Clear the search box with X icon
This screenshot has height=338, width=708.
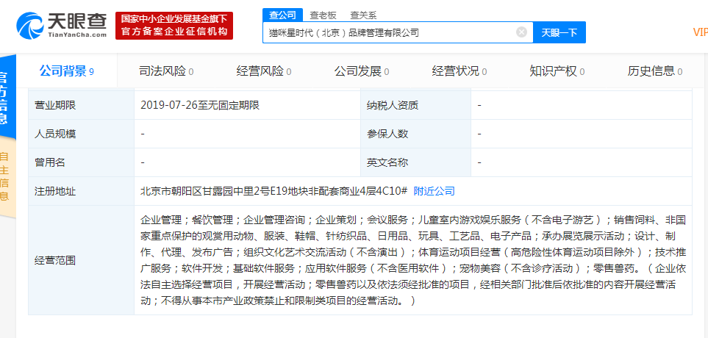(521, 32)
